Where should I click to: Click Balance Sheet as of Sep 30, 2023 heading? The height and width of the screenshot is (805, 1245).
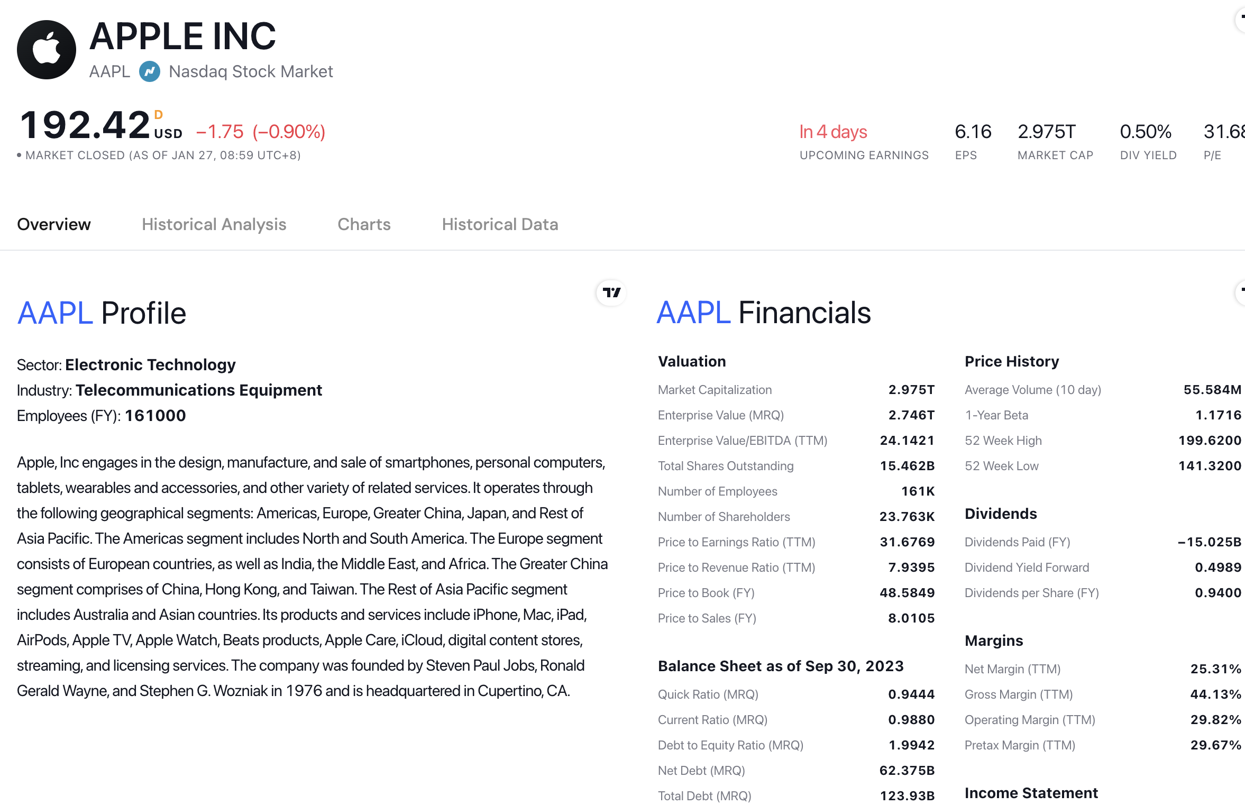coord(781,666)
